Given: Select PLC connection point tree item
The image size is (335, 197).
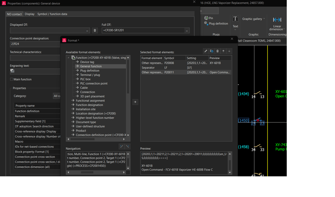Looking at the screenshot, I should [94, 83].
